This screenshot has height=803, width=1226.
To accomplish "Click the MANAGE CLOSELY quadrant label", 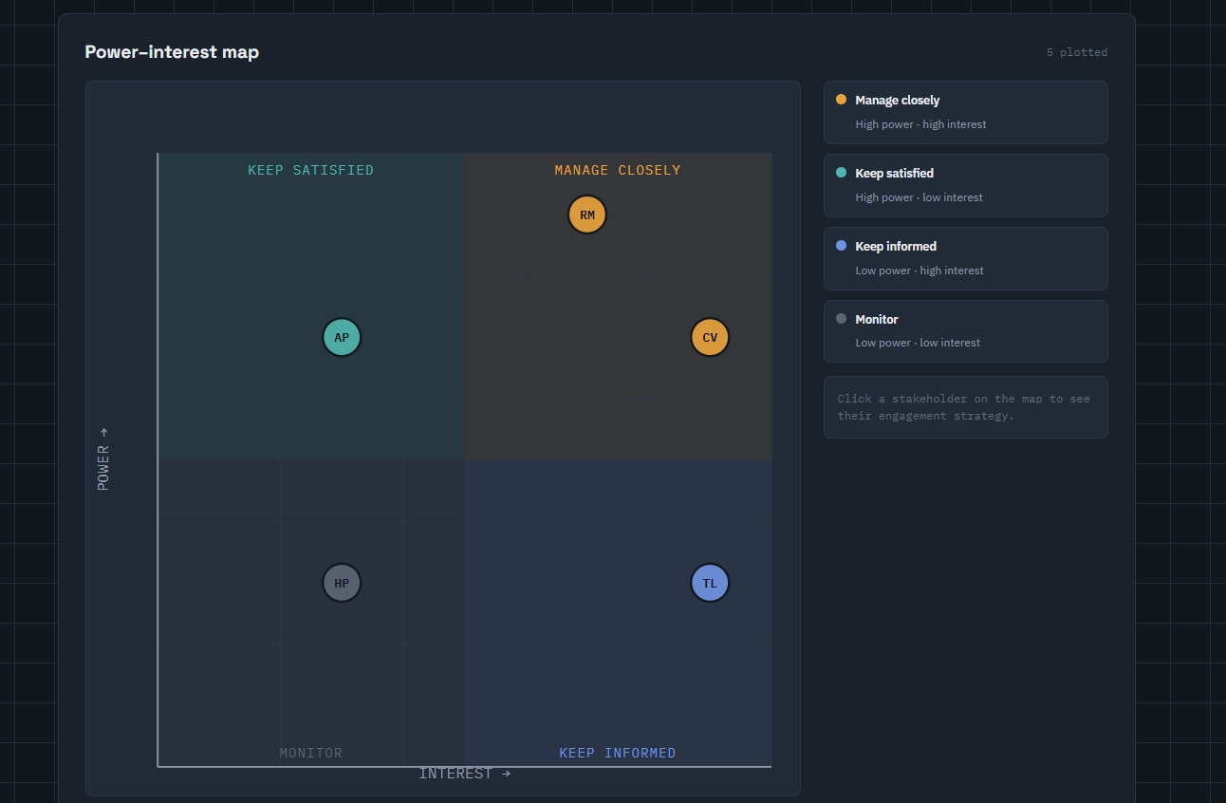I will [618, 171].
